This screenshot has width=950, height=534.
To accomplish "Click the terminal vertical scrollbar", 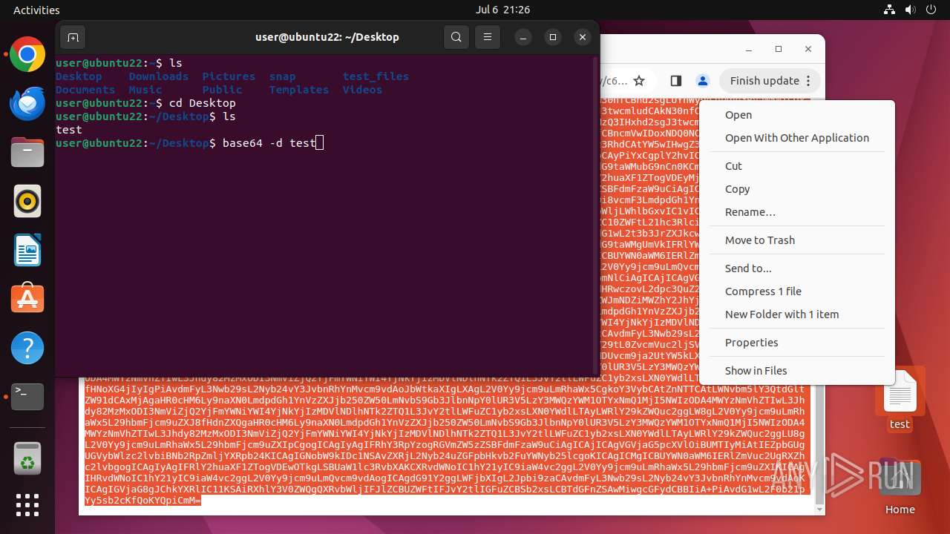I will point(595,215).
